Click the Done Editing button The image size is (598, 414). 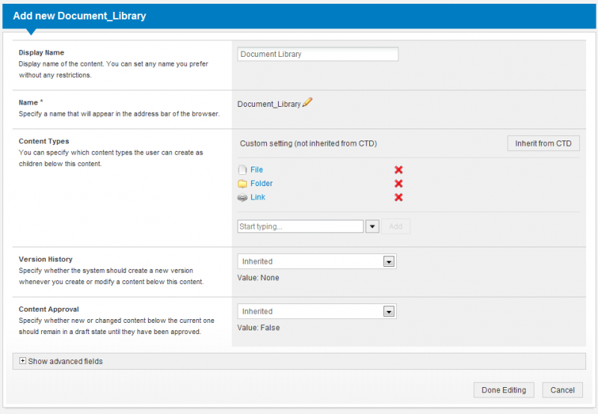tap(504, 390)
